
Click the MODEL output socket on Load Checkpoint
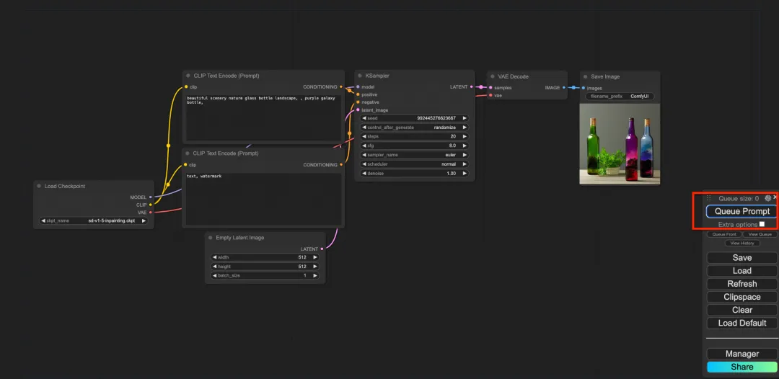pos(151,197)
